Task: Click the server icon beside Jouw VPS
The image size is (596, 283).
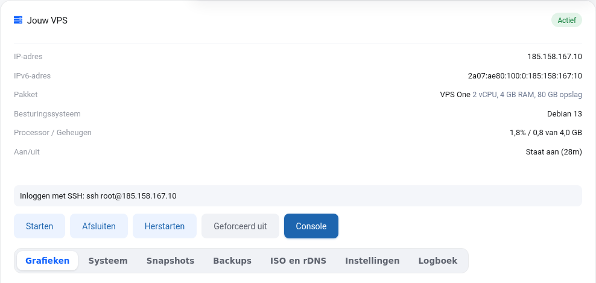Action: 18,20
